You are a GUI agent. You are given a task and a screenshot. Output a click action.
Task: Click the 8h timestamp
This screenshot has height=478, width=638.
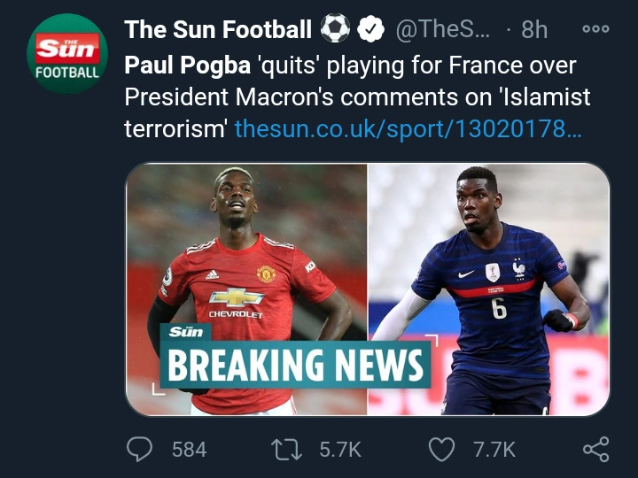tap(533, 29)
